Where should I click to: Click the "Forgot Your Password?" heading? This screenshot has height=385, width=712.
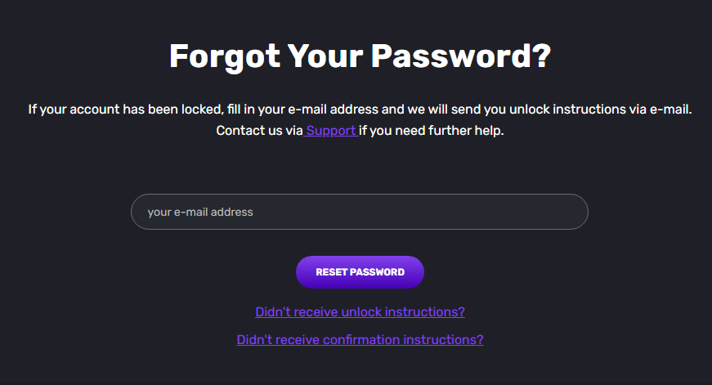(360, 56)
